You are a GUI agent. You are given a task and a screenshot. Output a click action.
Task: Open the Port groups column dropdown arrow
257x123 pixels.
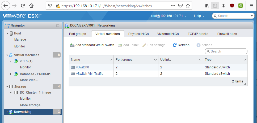pyautogui.click(x=155, y=60)
